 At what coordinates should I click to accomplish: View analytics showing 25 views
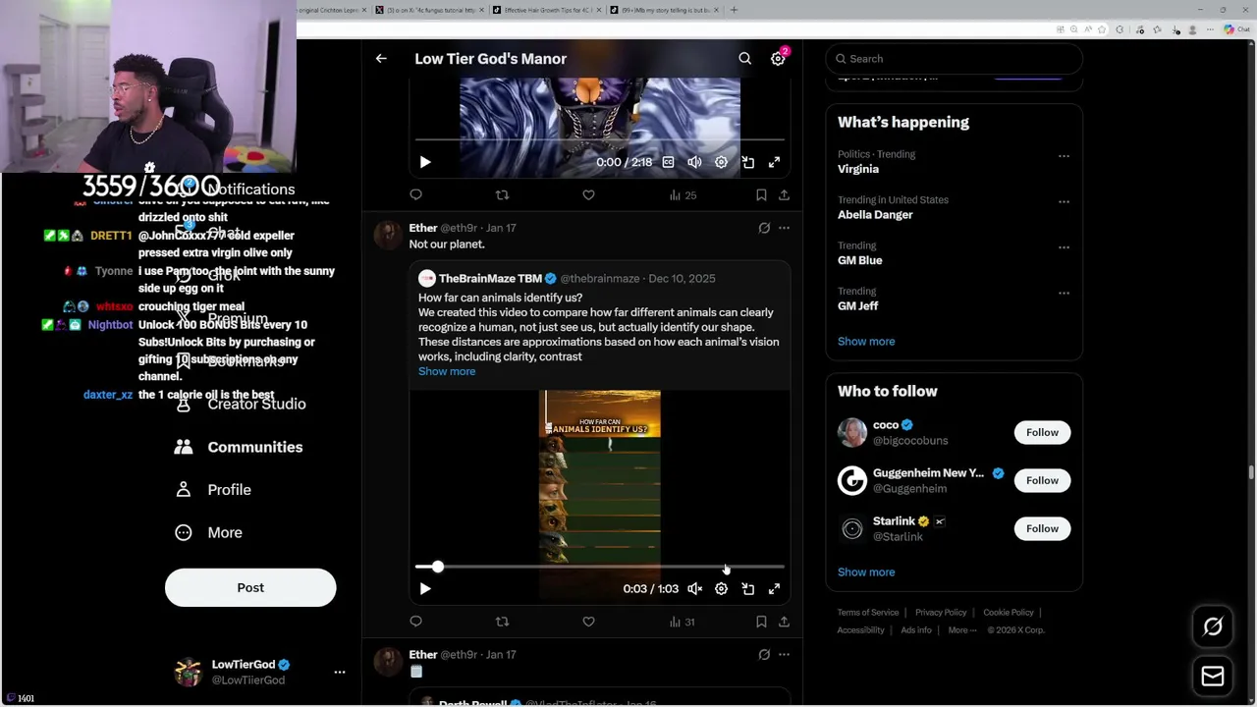683,195
